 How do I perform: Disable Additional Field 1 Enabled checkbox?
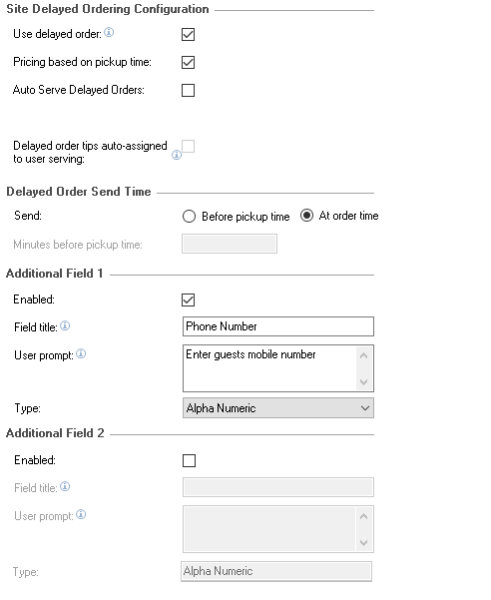point(189,300)
